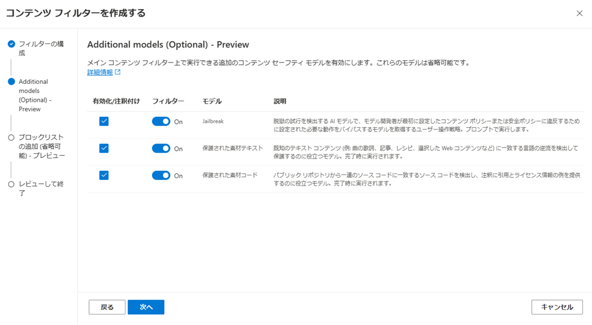Click the Additional models step circle icon
Screen dimensions: 592x325
tap(11, 82)
